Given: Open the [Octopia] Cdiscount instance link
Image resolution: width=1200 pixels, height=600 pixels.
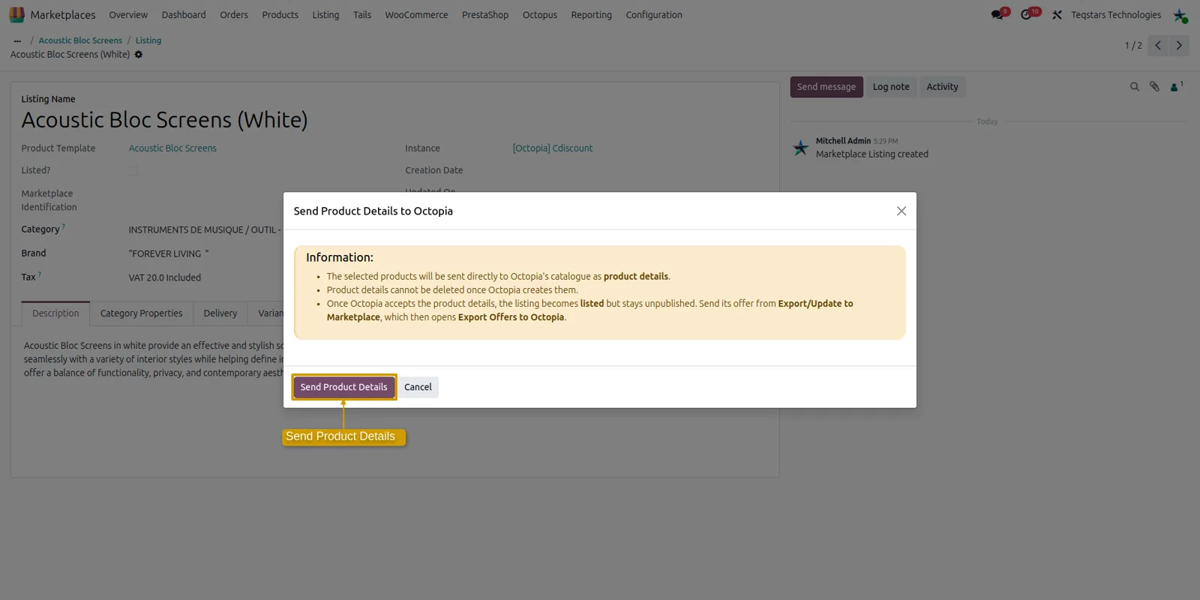Looking at the screenshot, I should coord(553,148).
